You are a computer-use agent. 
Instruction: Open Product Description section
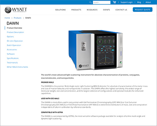[15, 32]
